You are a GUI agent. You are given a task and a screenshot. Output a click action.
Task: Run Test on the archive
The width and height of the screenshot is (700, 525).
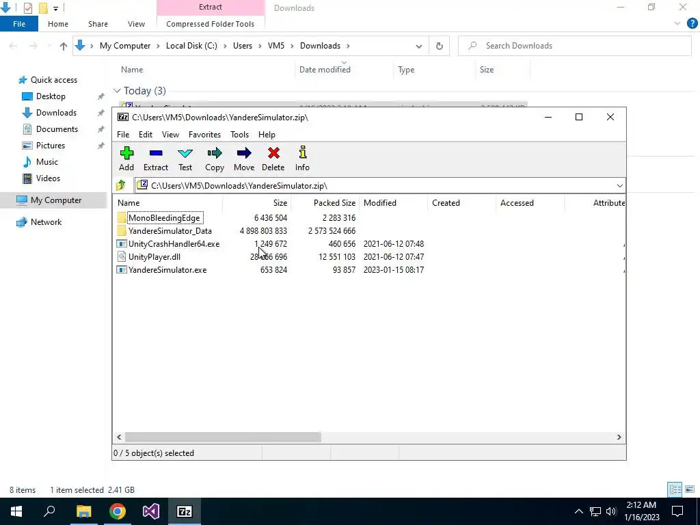pos(185,159)
